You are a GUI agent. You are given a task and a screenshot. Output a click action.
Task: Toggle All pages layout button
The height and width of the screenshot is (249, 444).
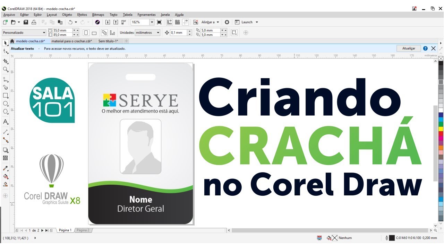tap(104, 33)
